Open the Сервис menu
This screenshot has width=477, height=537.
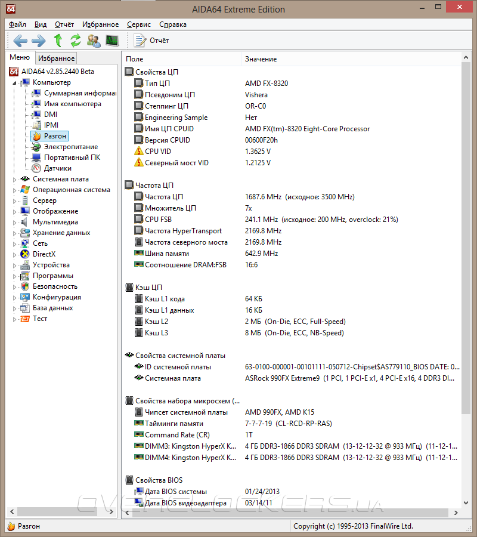tap(138, 24)
